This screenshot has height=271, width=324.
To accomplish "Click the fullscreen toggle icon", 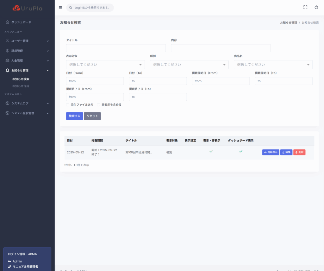I will coord(305,8).
